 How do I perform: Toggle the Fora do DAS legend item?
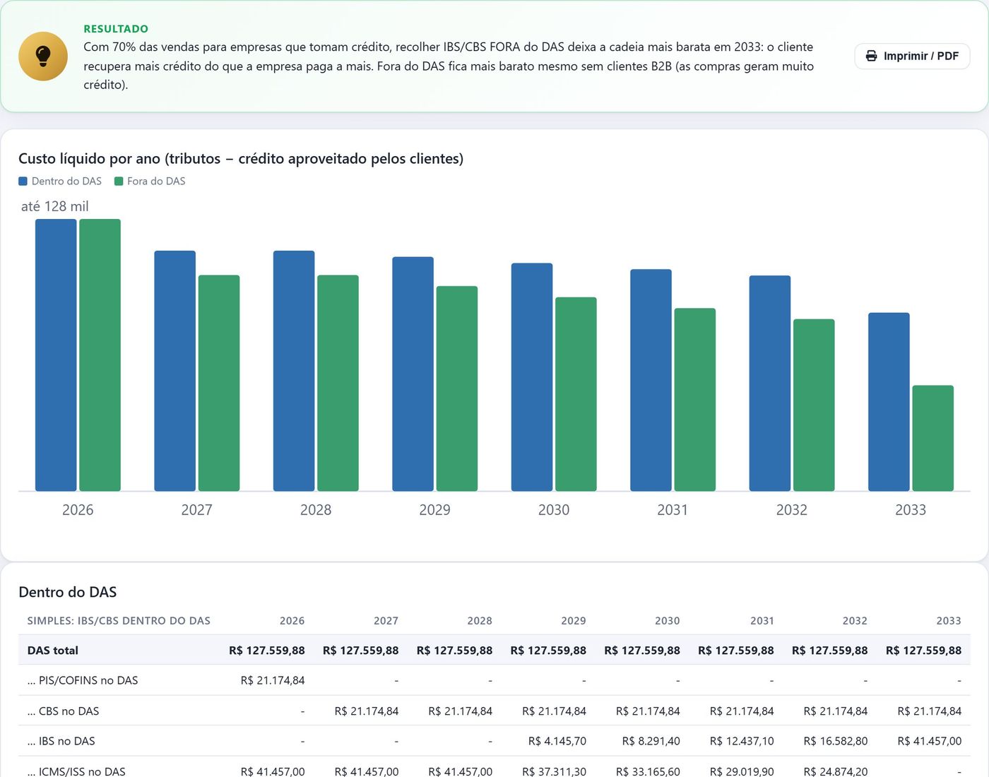click(x=150, y=181)
